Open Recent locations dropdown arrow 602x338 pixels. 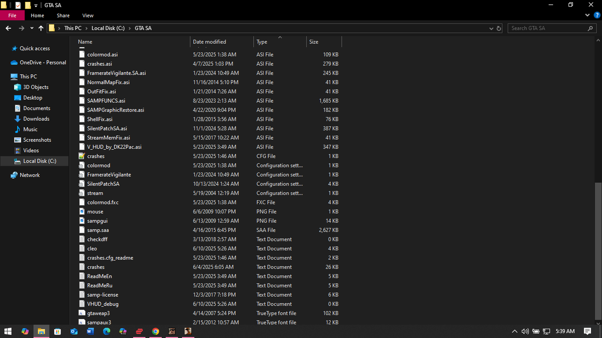click(x=32, y=28)
